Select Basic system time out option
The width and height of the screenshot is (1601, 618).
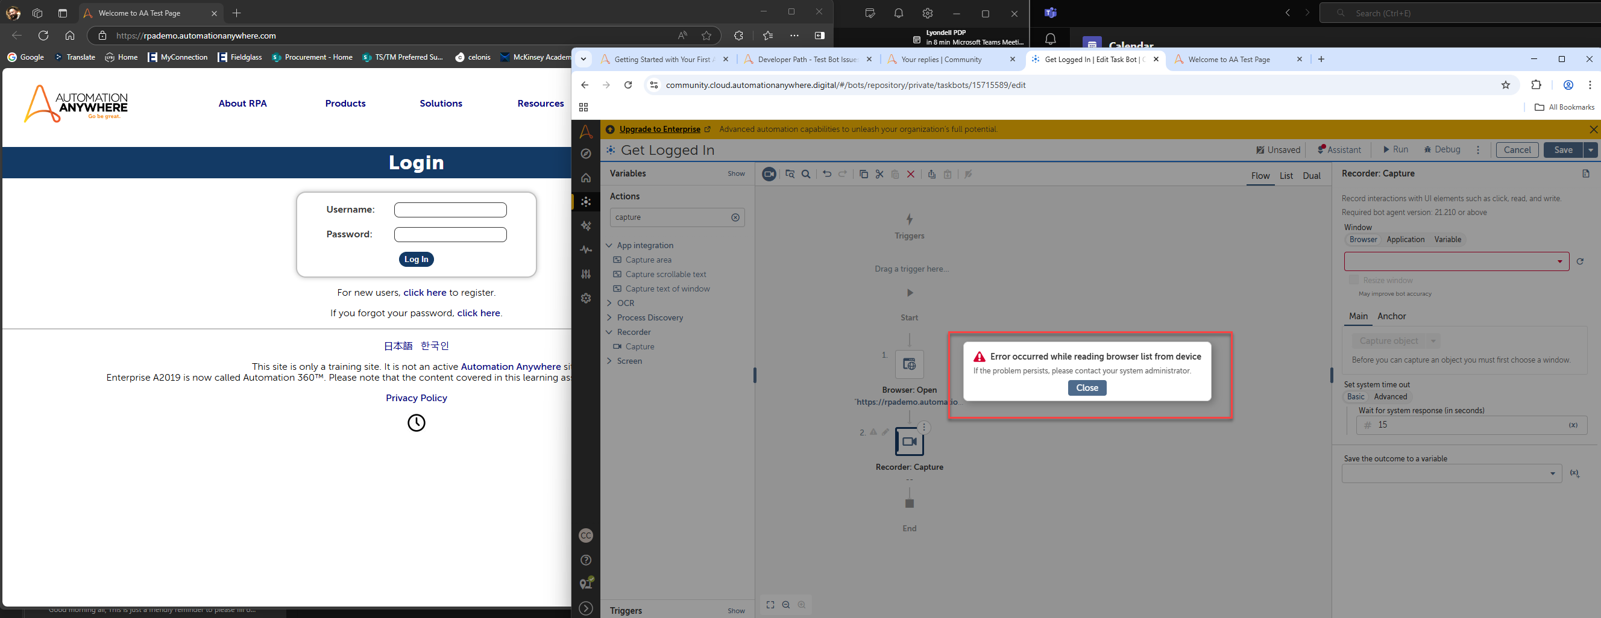tap(1356, 397)
